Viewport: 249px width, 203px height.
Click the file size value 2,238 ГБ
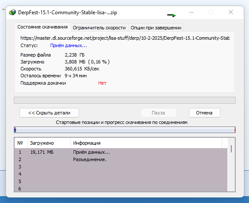[74, 55]
